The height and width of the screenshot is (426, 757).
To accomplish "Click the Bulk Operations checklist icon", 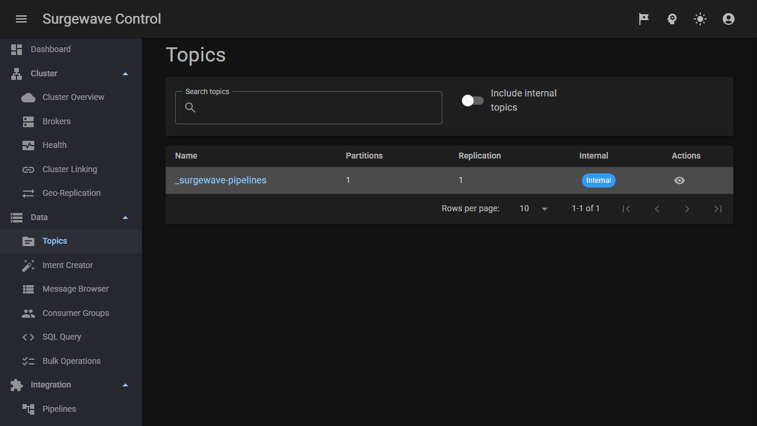I will coord(28,362).
